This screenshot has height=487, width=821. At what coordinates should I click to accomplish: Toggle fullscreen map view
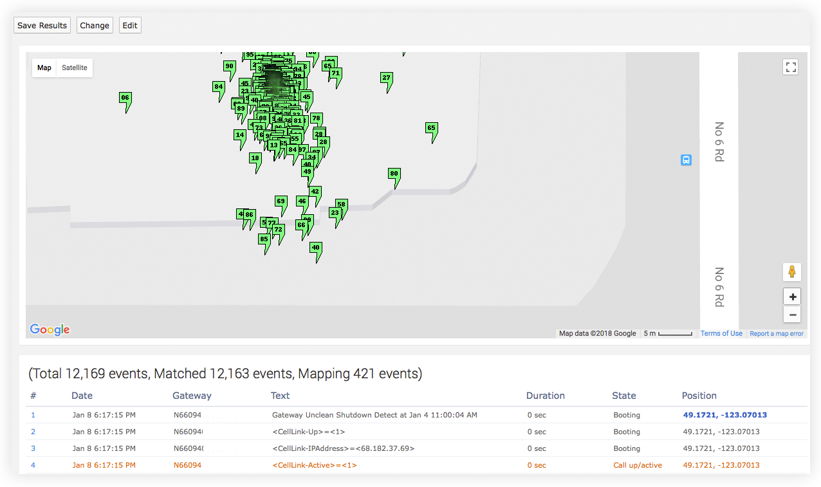(x=791, y=67)
